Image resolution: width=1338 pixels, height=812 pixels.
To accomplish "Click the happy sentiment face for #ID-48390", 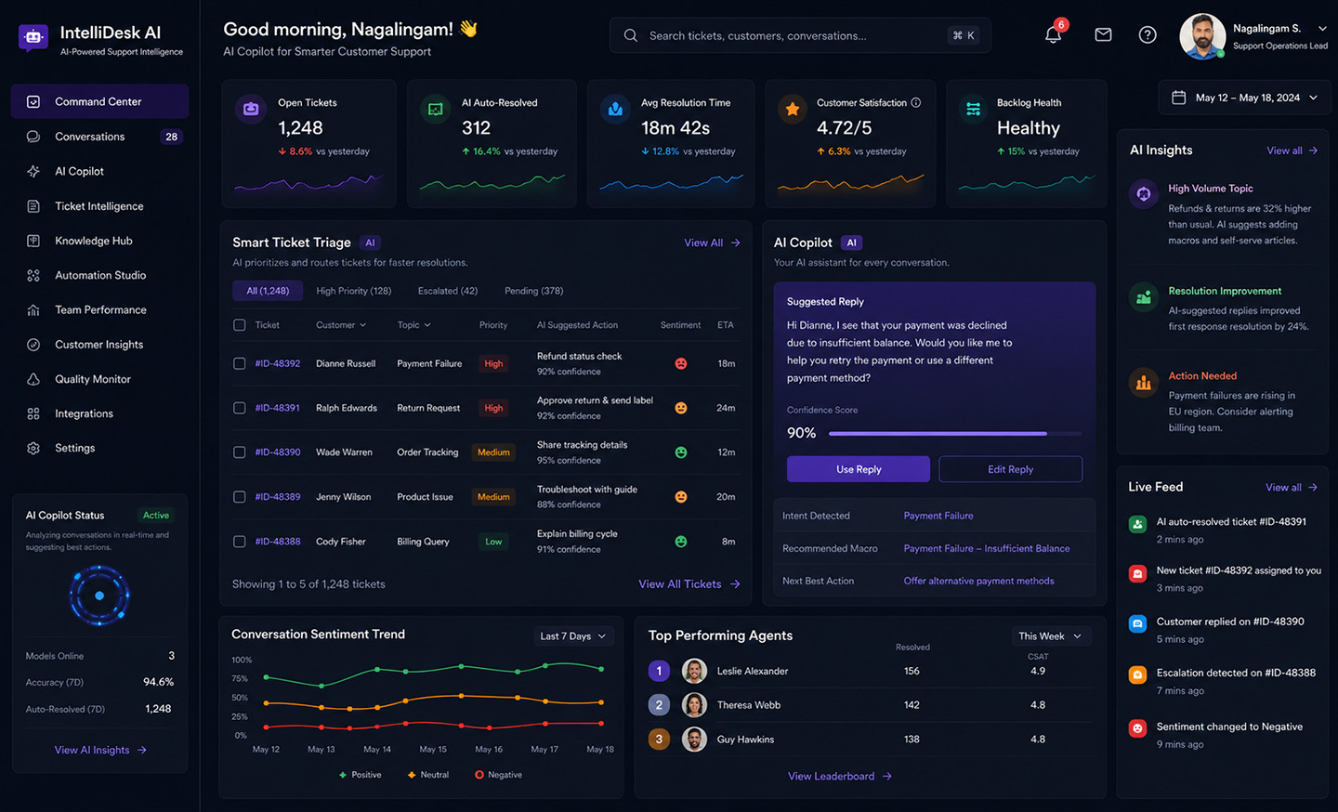I will pos(681,452).
